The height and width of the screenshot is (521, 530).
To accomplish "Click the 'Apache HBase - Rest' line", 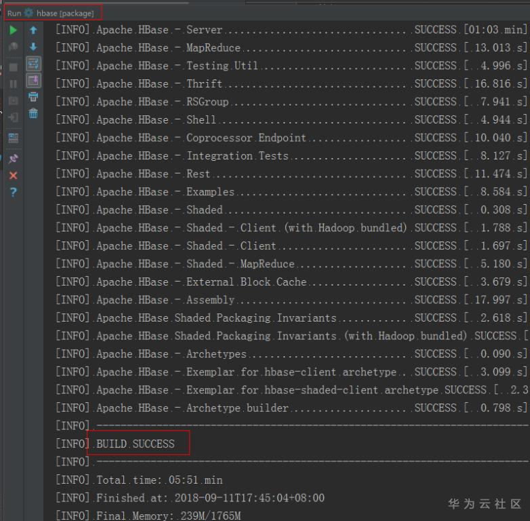I will [291, 174].
